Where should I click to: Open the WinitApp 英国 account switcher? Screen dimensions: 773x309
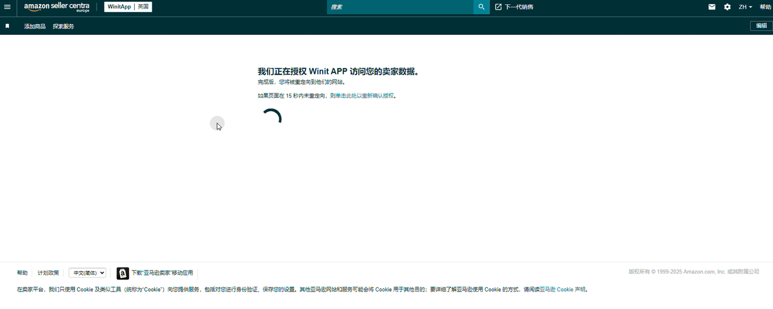[128, 7]
